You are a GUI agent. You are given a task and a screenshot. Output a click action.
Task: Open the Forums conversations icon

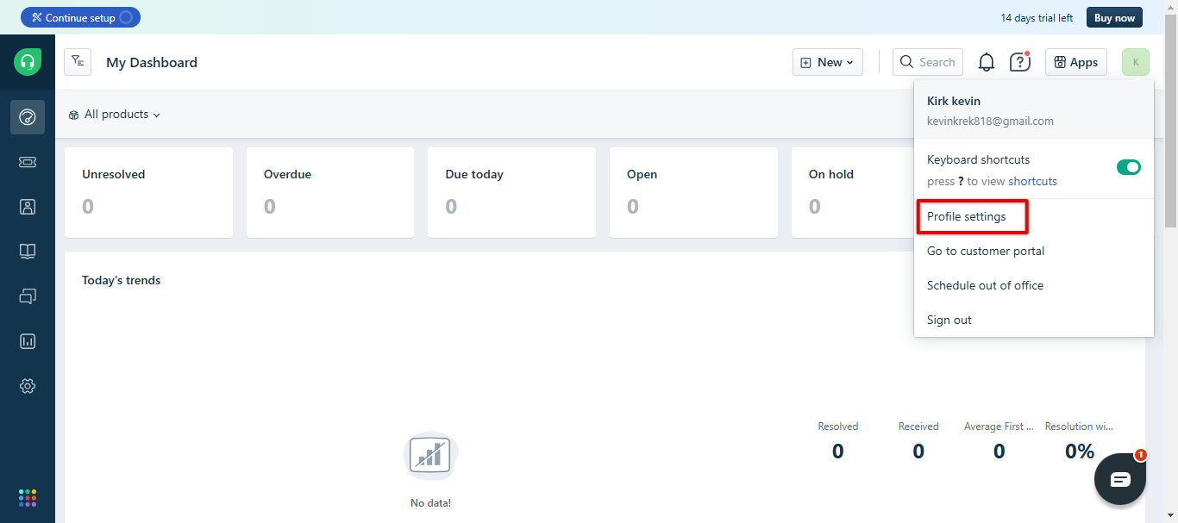click(28, 296)
